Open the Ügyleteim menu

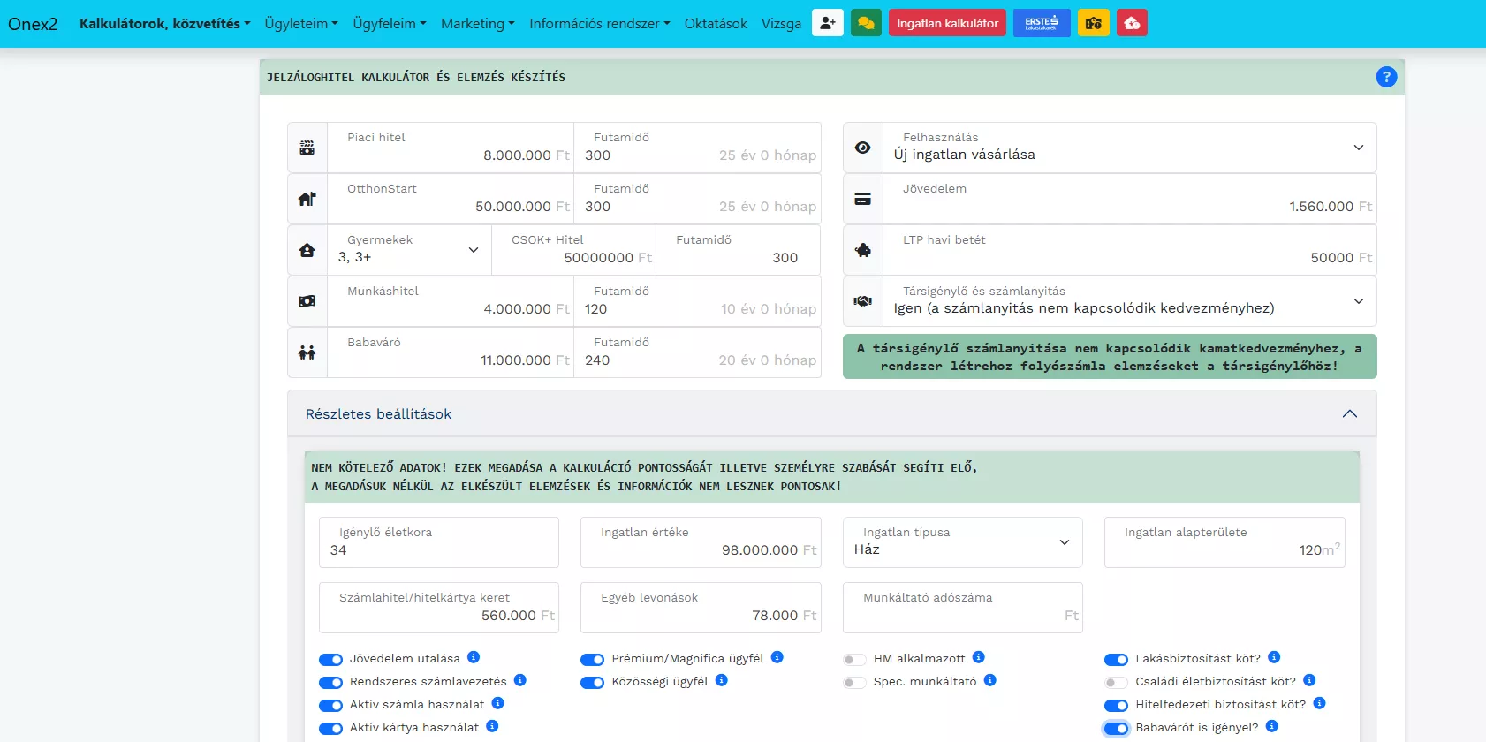(x=300, y=24)
